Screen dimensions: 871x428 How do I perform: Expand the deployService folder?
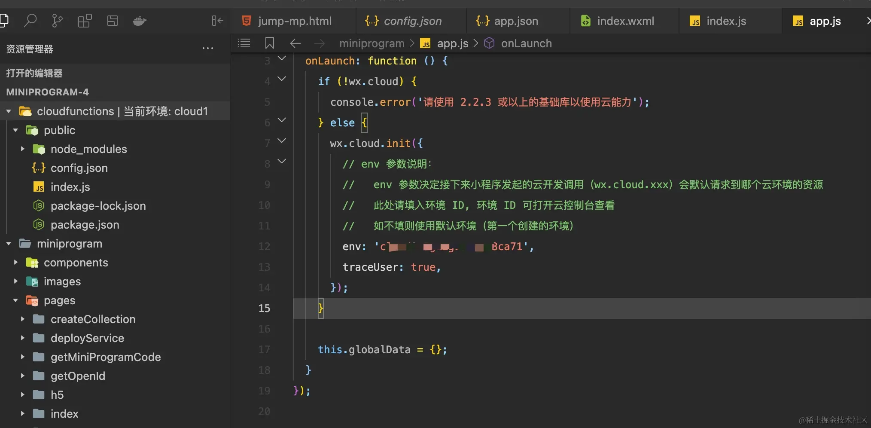[22, 338]
